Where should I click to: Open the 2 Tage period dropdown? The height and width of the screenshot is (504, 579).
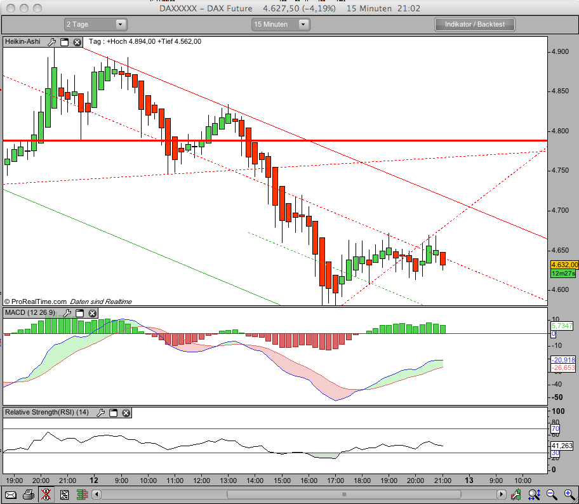(96, 24)
